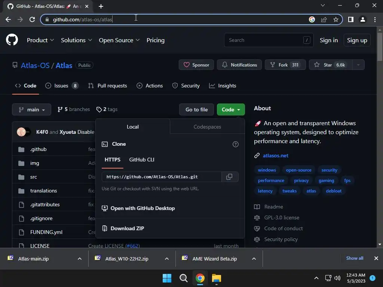Open the atlasos.net website link
This screenshot has height=287, width=383.
[276, 156]
